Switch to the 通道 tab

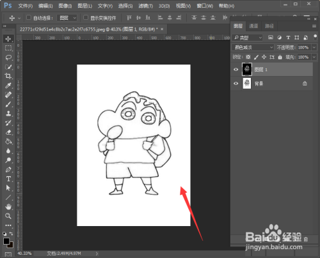click(253, 26)
